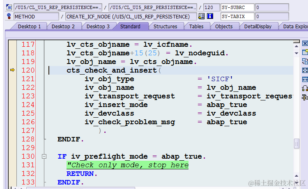
Task: Click line number 118 in the gutter
Action: coord(28,53)
